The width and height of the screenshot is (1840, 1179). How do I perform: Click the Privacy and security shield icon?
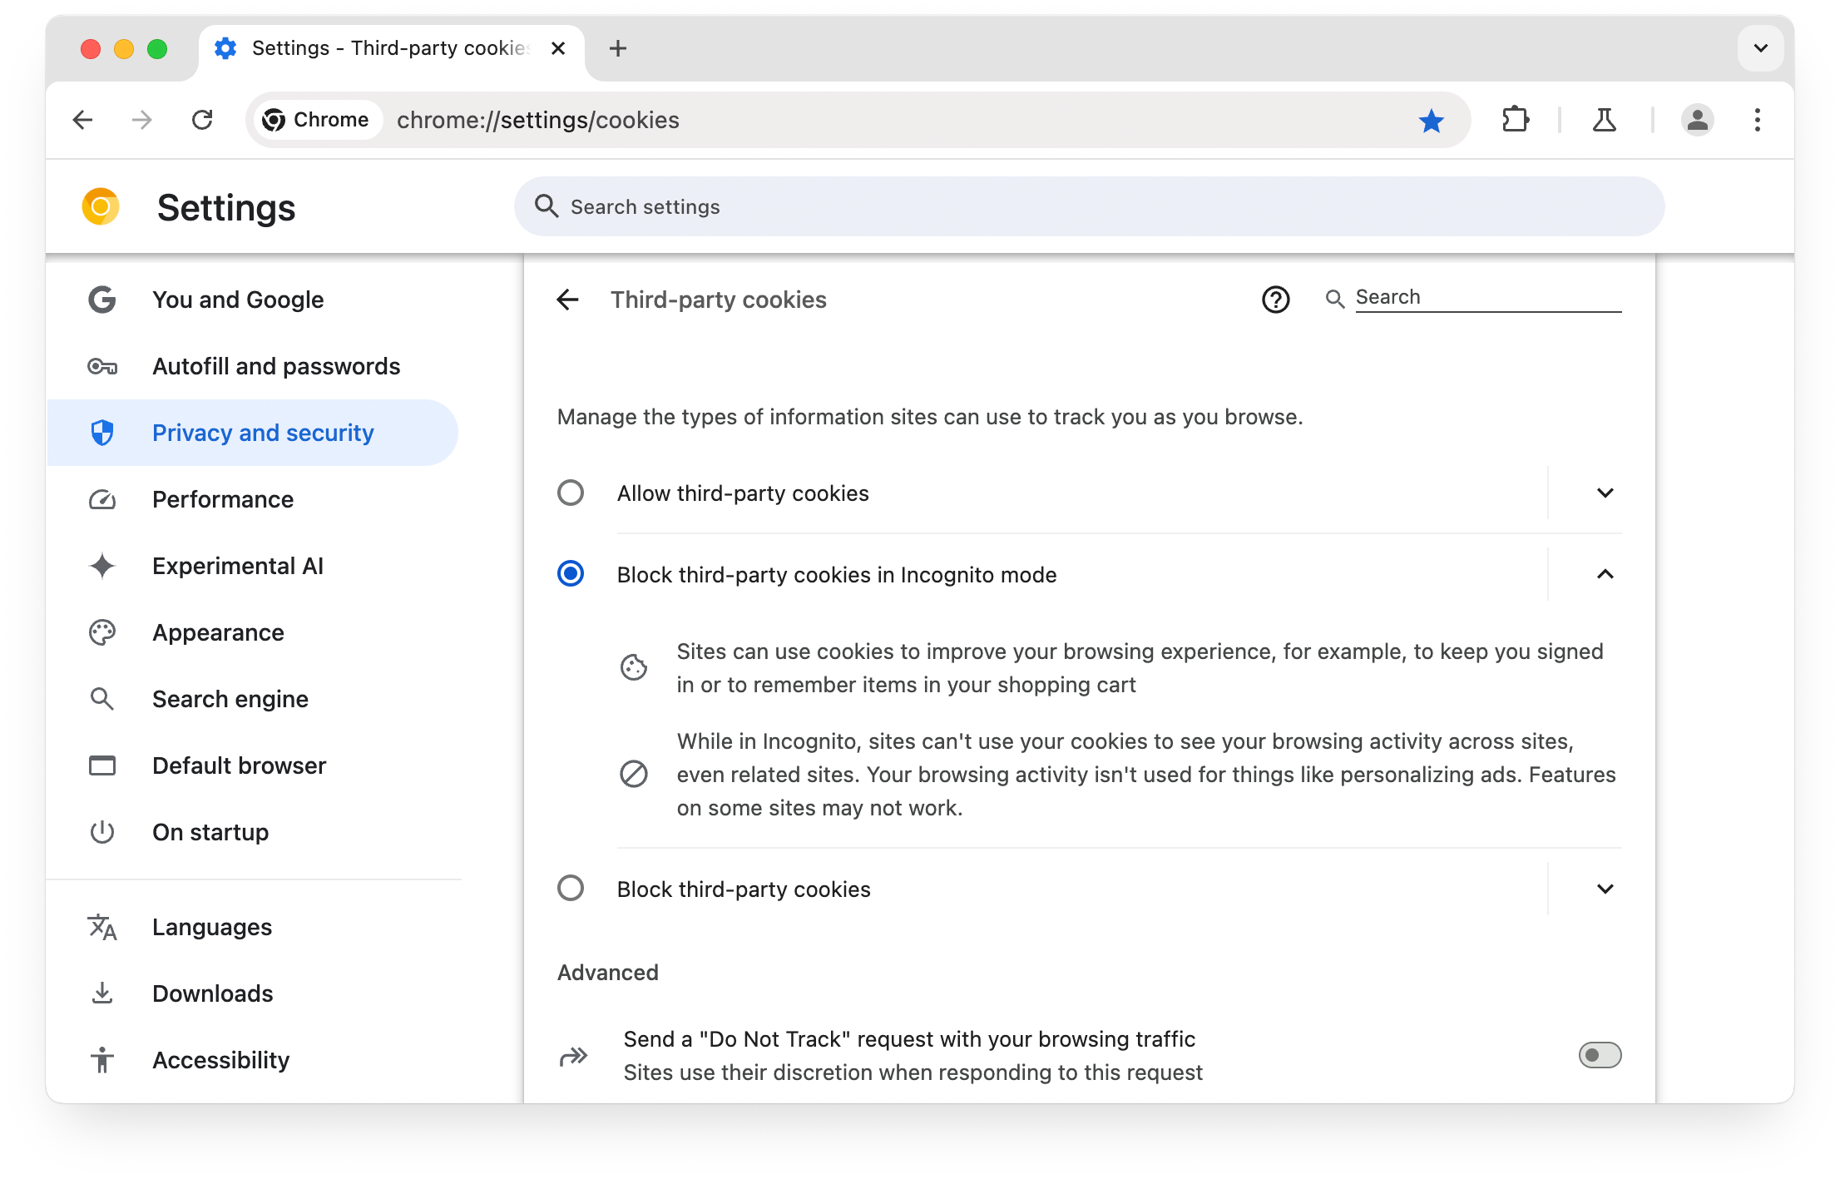(103, 432)
